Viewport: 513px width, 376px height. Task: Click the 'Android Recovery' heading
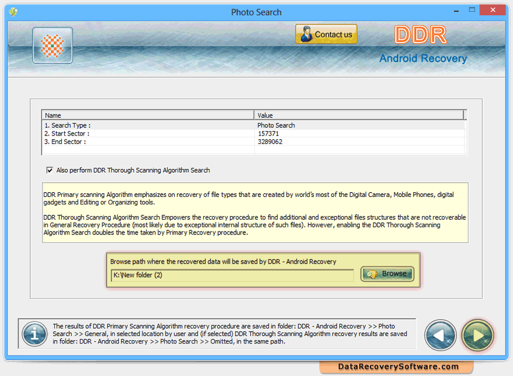pyautogui.click(x=423, y=58)
